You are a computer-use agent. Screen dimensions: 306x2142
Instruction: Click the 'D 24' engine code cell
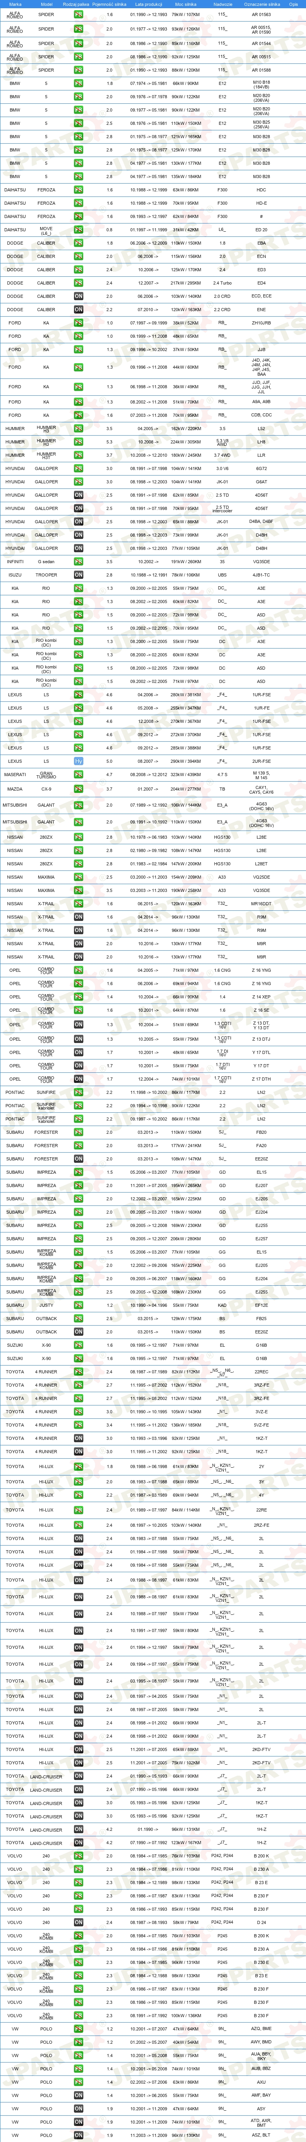261,1922
